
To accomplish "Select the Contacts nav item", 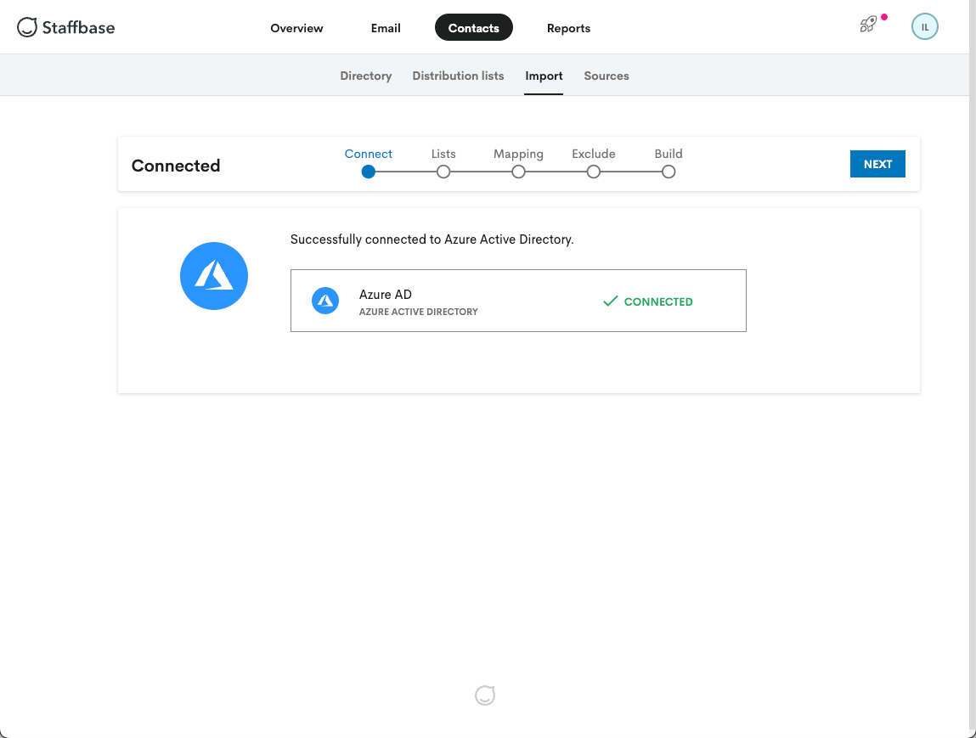I will pos(474,27).
